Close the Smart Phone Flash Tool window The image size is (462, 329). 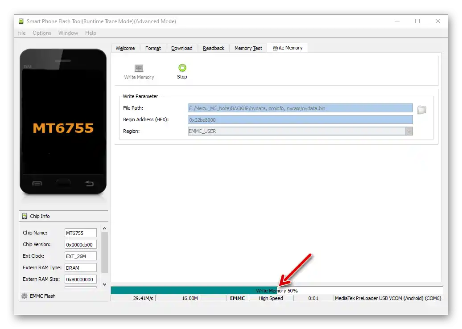pyautogui.click(x=438, y=21)
